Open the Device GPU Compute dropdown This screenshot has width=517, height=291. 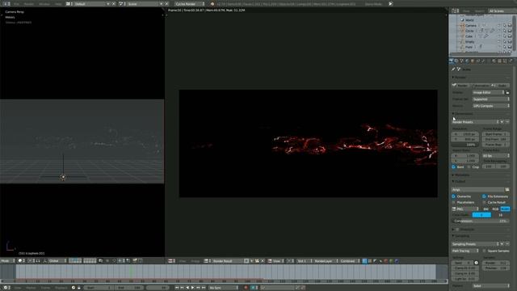point(491,106)
